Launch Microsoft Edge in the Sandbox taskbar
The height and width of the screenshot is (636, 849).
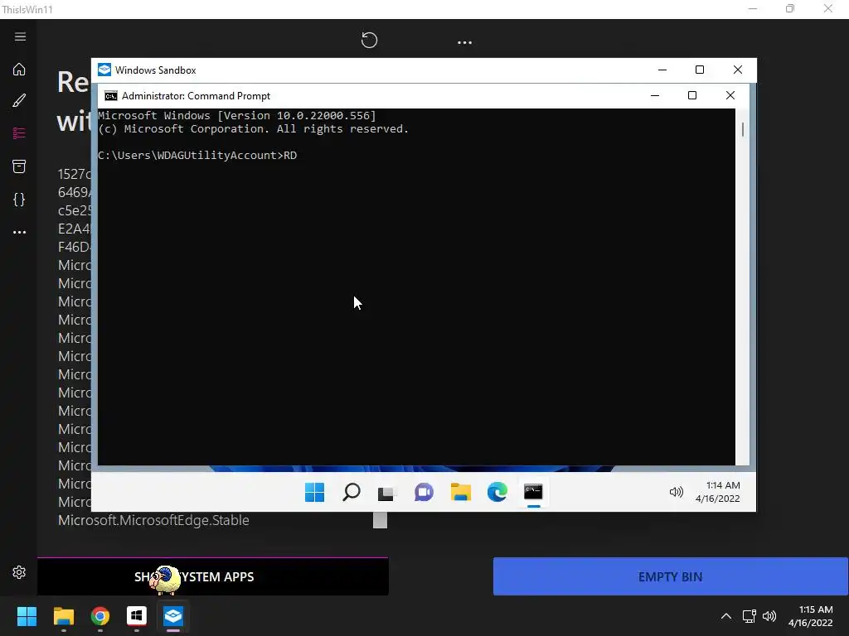497,492
